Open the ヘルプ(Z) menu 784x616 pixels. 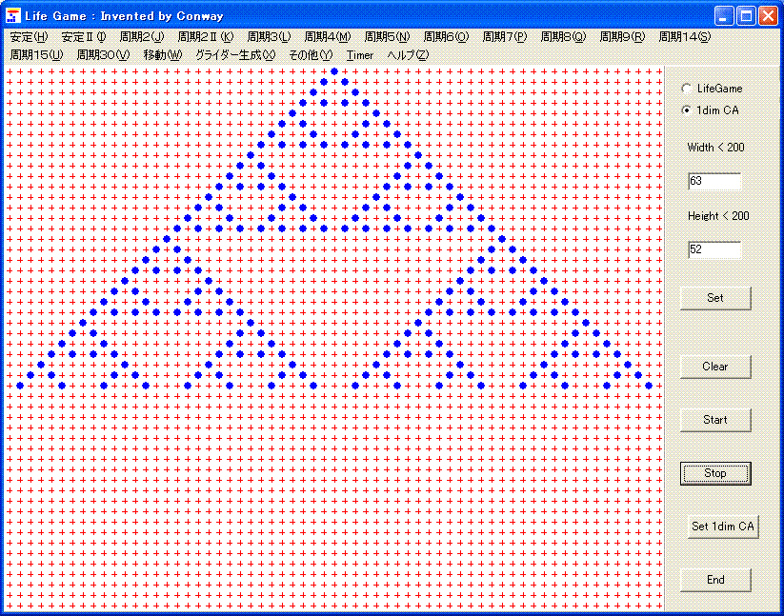(408, 55)
